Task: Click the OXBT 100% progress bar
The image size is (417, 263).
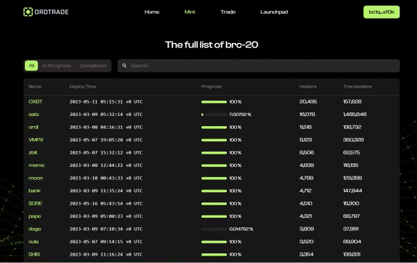Action: tap(214, 102)
